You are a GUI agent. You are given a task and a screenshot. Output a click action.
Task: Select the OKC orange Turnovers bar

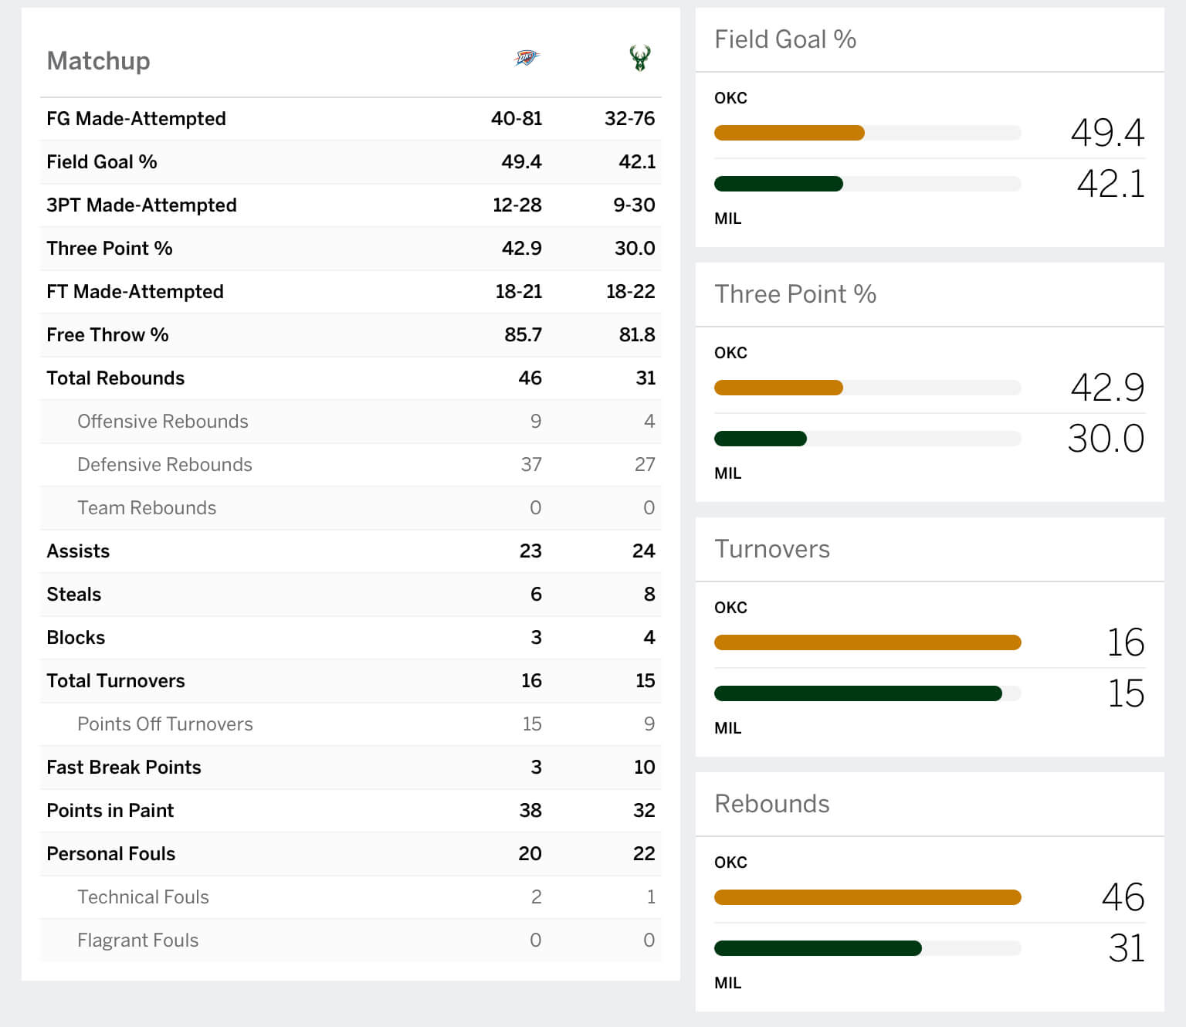tap(867, 642)
